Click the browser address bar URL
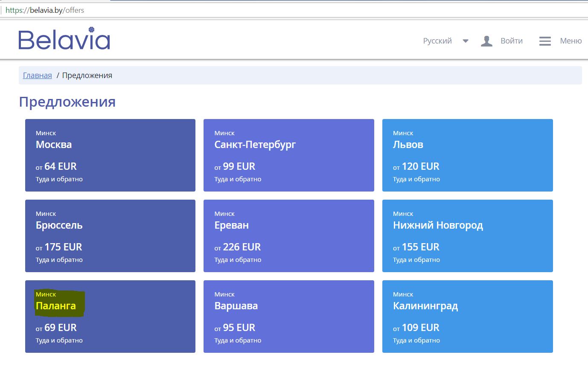Image resolution: width=588 pixels, height=369 pixels. [45, 10]
